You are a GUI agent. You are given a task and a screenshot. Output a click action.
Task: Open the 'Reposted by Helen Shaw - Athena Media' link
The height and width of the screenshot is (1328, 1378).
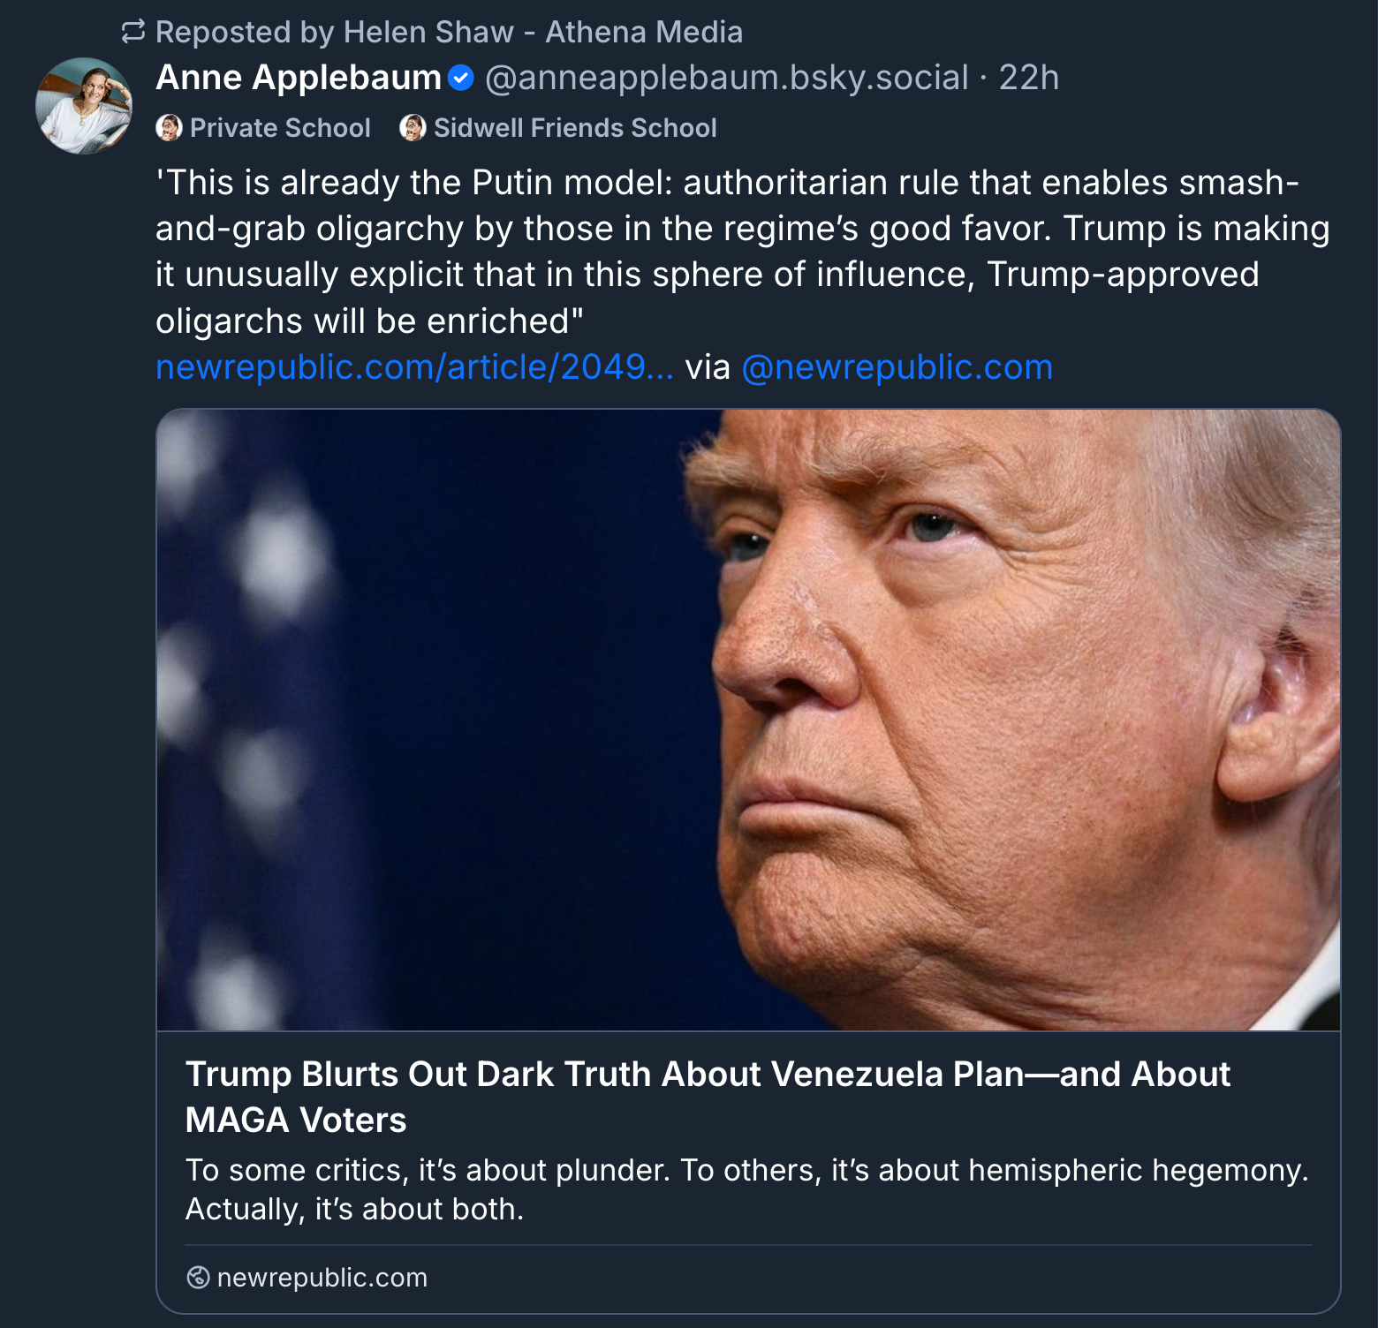pyautogui.click(x=449, y=32)
